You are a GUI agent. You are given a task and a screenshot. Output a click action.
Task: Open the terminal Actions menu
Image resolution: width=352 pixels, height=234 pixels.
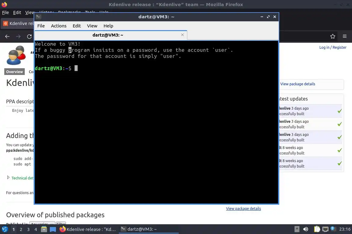[59, 26]
